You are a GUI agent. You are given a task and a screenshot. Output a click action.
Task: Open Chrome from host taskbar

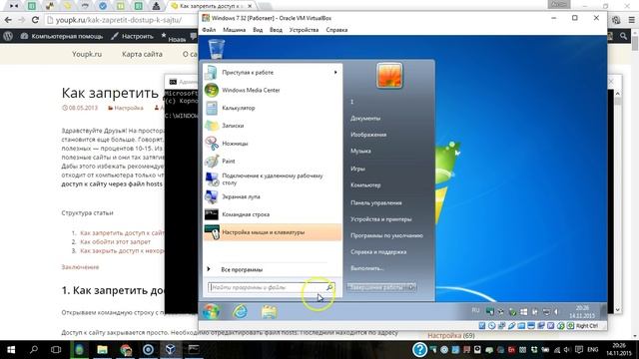tap(126, 350)
